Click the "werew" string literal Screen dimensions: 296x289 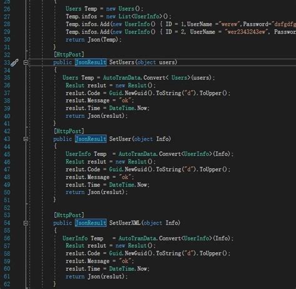[x=229, y=24]
